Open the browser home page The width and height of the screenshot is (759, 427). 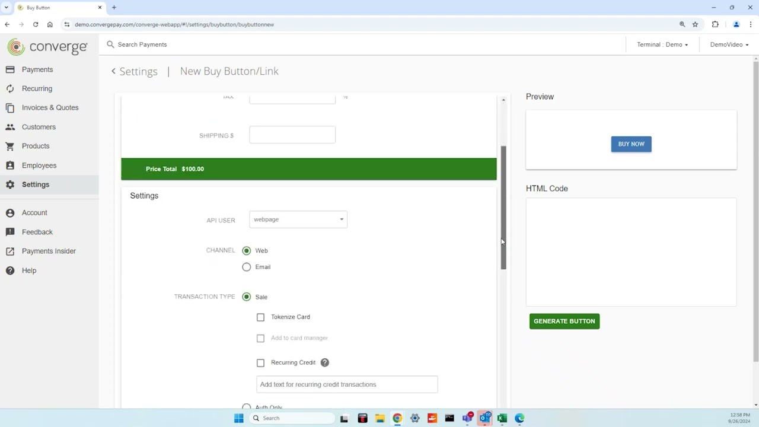(x=50, y=24)
